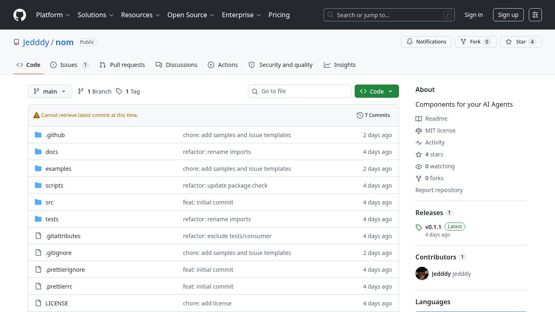Open the 1 Tag link

pyautogui.click(x=128, y=92)
